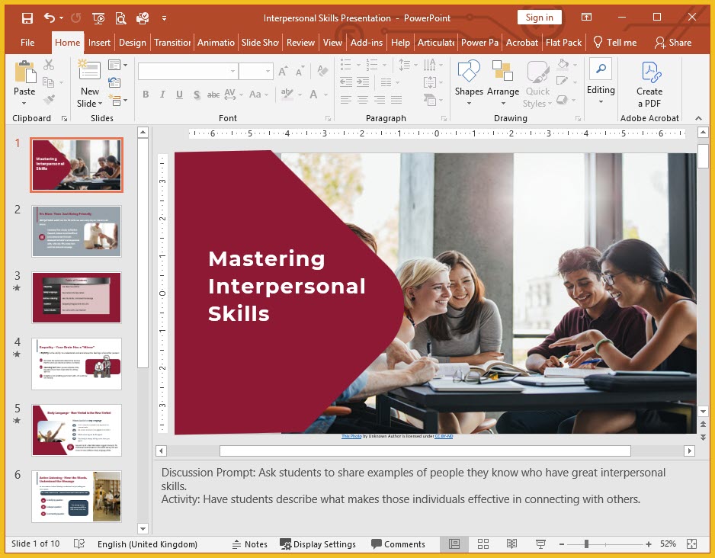Open the Font Color dropdown arrow
This screenshot has height=558, width=715.
click(326, 95)
